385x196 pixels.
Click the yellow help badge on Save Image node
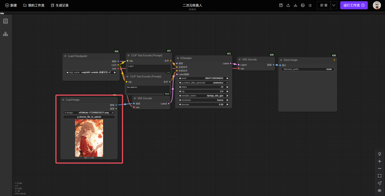click(x=334, y=60)
